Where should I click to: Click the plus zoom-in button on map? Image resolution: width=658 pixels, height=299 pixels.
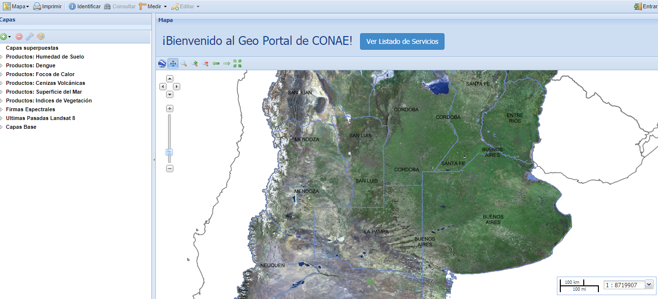170,109
